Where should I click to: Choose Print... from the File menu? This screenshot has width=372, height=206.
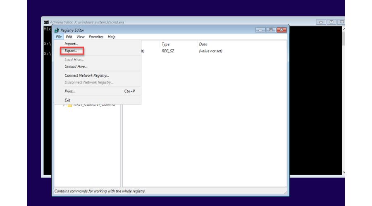(98, 91)
